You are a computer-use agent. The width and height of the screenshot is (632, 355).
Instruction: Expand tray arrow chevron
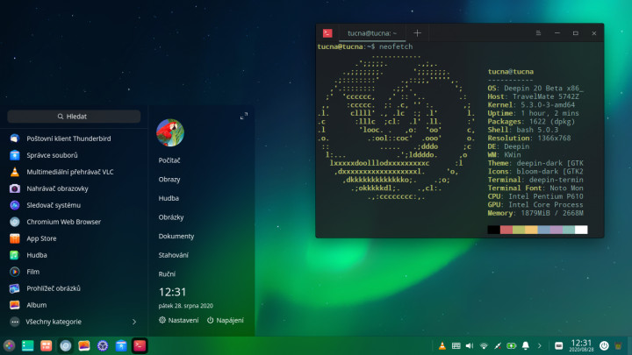pos(540,345)
